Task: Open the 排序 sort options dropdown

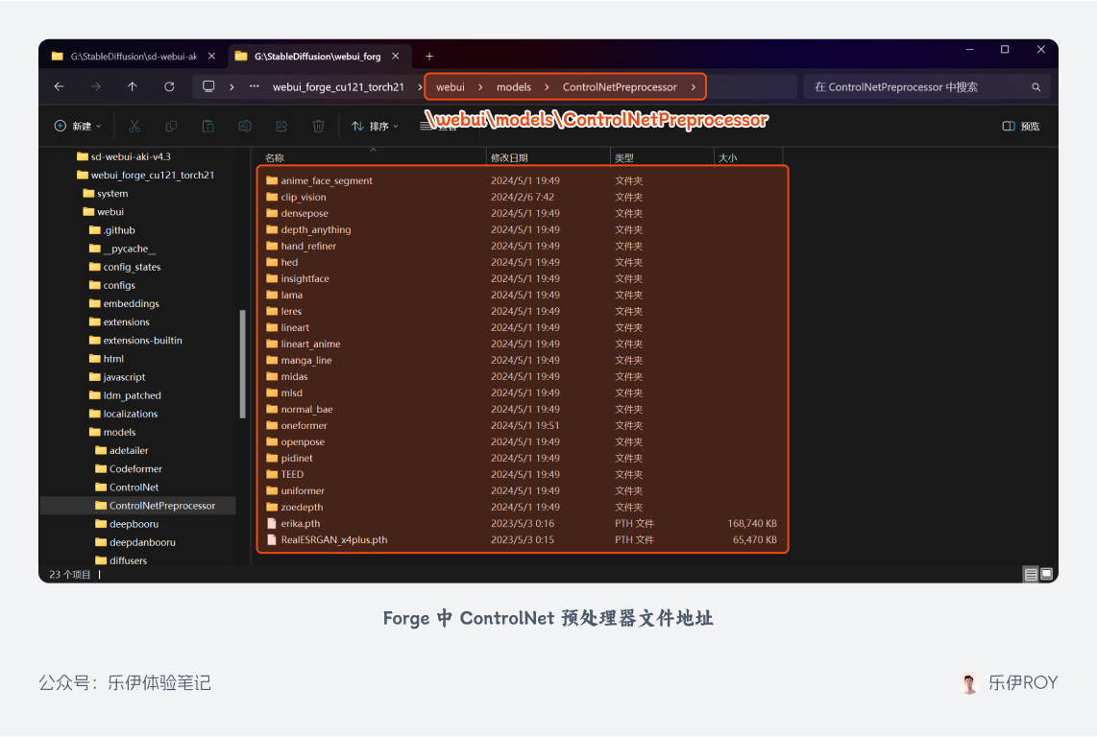Action: [375, 126]
